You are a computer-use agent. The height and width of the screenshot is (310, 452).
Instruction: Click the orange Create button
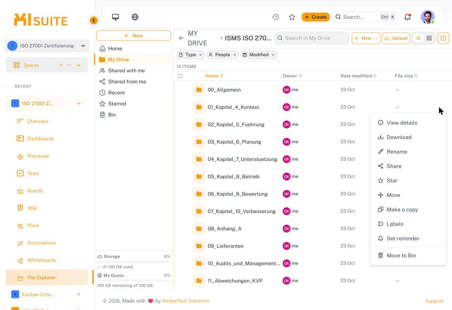[x=316, y=17]
